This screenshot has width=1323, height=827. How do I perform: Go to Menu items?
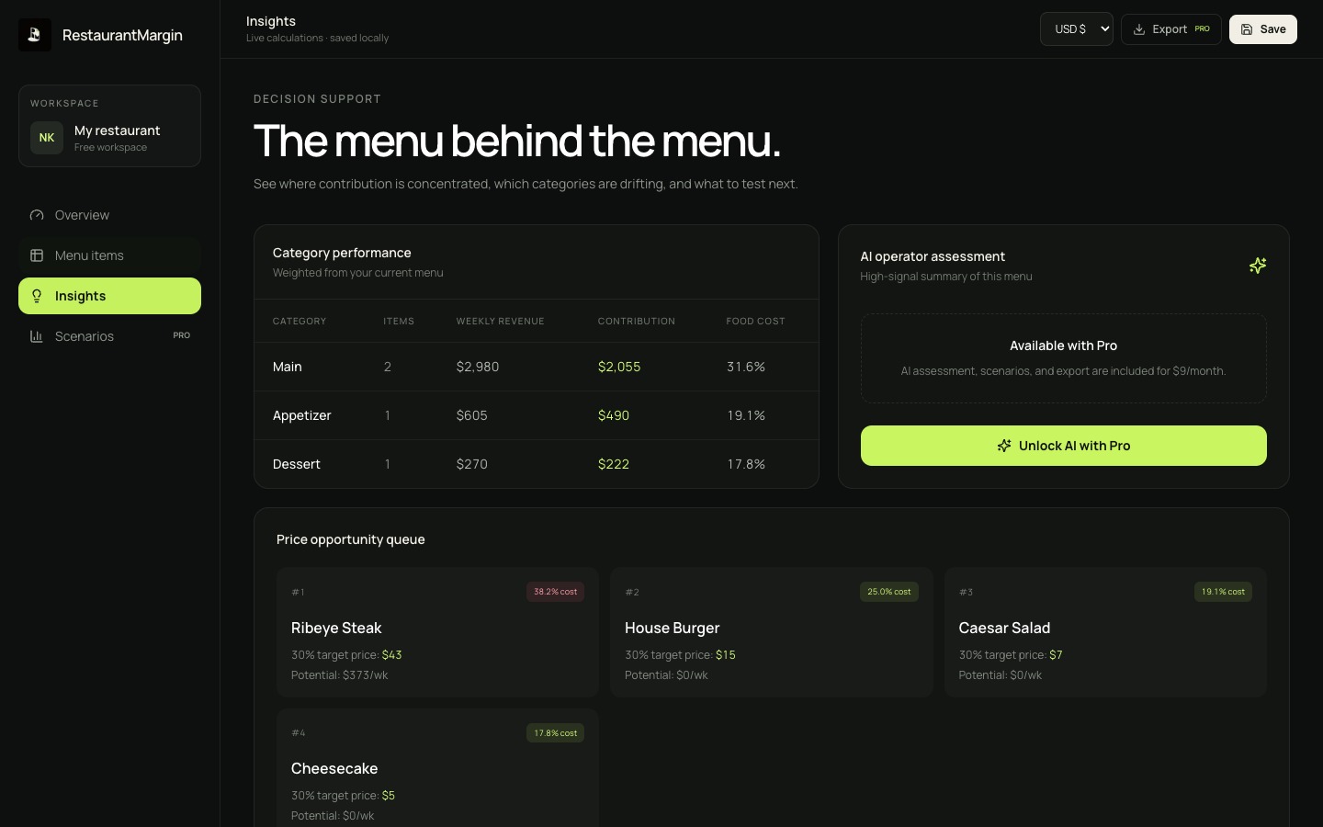(x=109, y=255)
